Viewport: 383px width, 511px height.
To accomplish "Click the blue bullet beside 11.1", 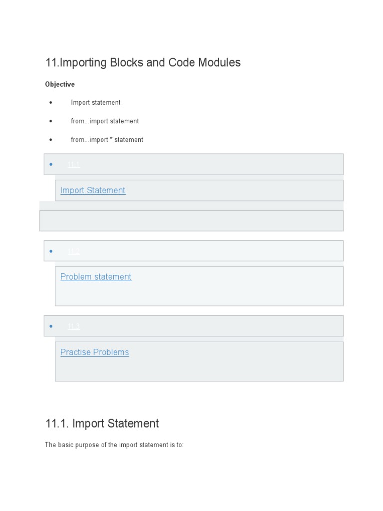I will point(51,164).
